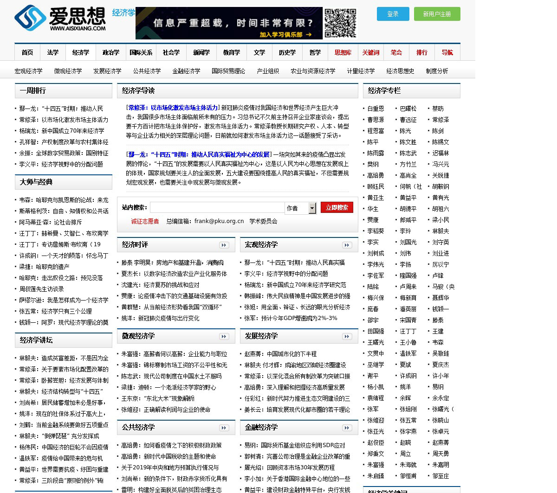Open the 法学 navigation tab
The image size is (557, 493).
[53, 52]
